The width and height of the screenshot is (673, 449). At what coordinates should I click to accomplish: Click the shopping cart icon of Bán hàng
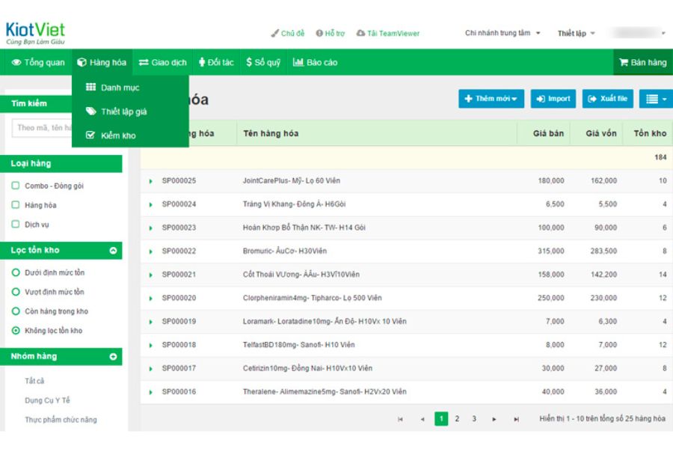tap(624, 62)
